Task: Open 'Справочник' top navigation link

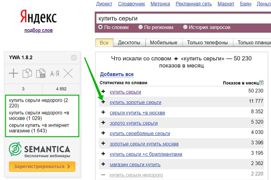Action: click(x=131, y=4)
